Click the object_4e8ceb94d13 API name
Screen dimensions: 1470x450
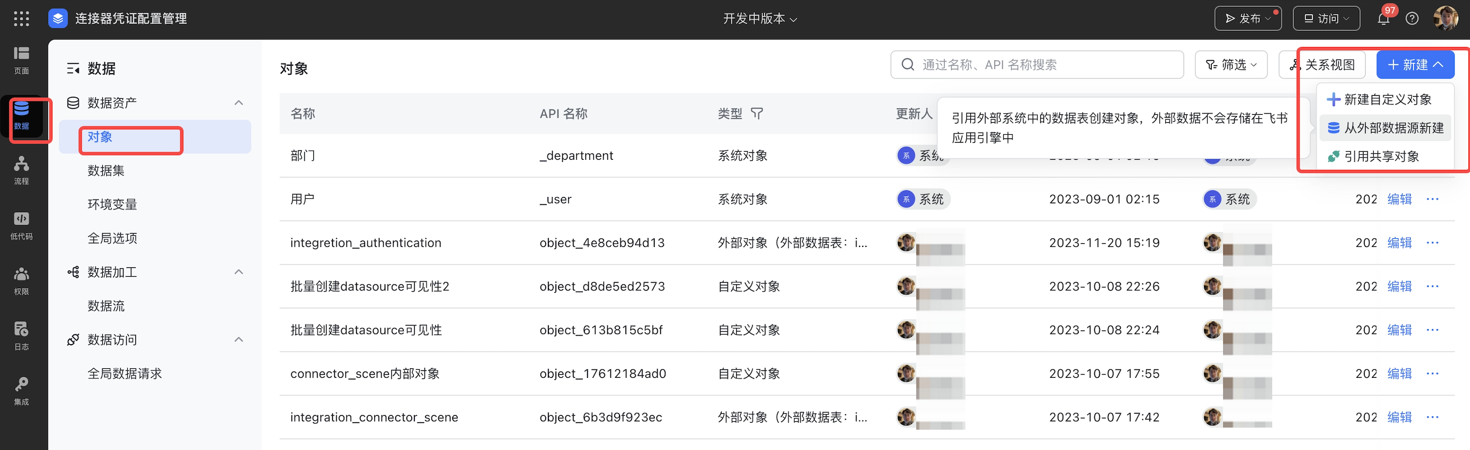(x=602, y=243)
